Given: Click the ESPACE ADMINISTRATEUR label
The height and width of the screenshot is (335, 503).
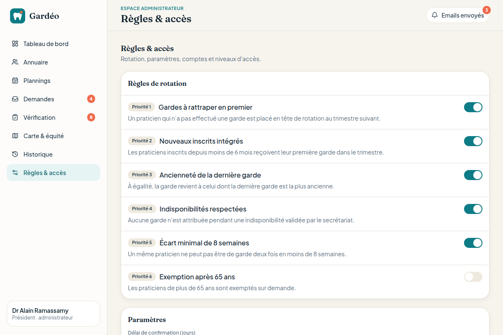Looking at the screenshot, I should (x=152, y=8).
